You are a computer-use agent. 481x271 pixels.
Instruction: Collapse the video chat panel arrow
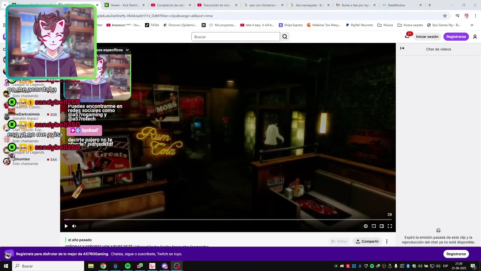pyautogui.click(x=402, y=48)
